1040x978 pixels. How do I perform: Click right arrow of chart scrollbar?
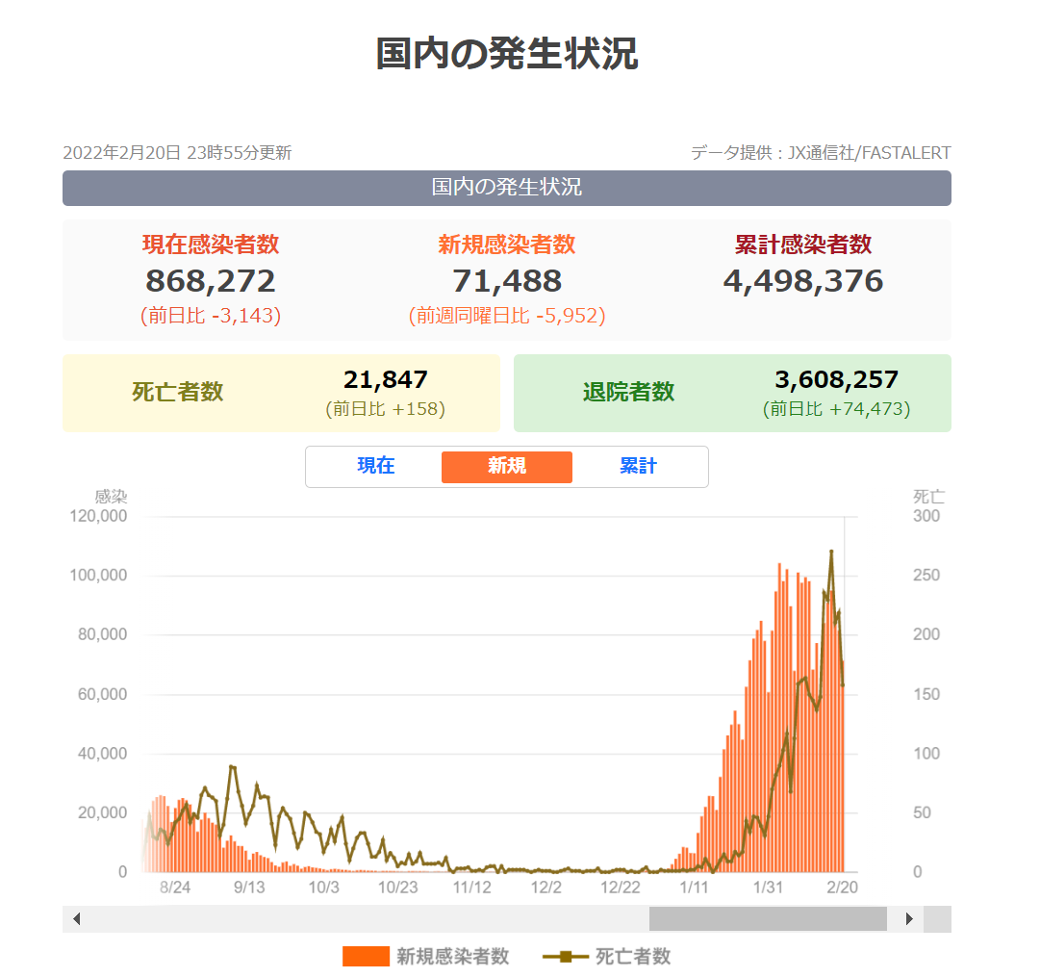[x=909, y=919]
